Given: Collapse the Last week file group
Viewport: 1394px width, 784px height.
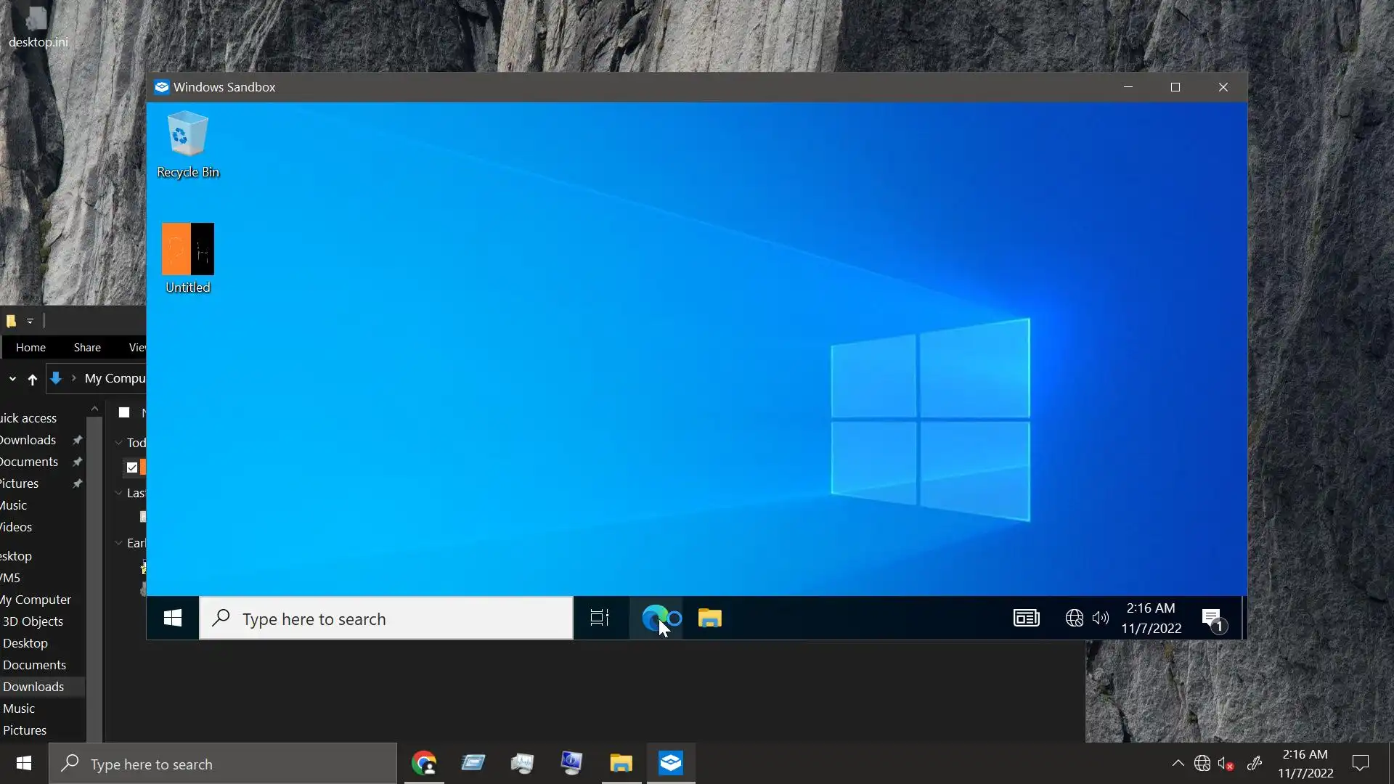Looking at the screenshot, I should (x=119, y=493).
